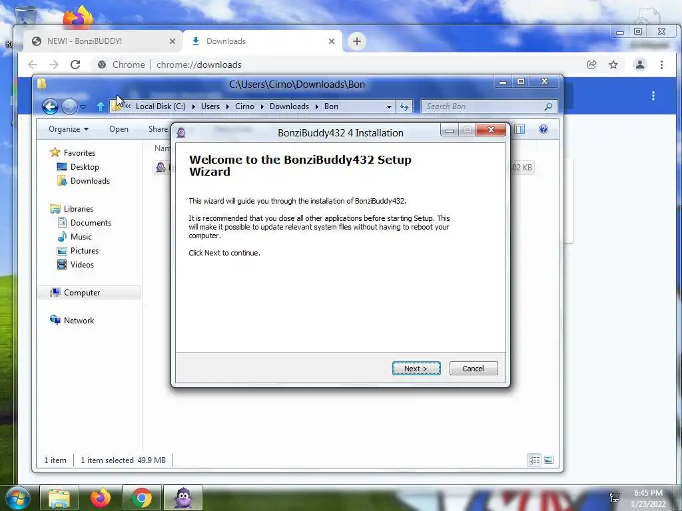Switch to large icons view in status bar
The width and height of the screenshot is (682, 511).
549,460
